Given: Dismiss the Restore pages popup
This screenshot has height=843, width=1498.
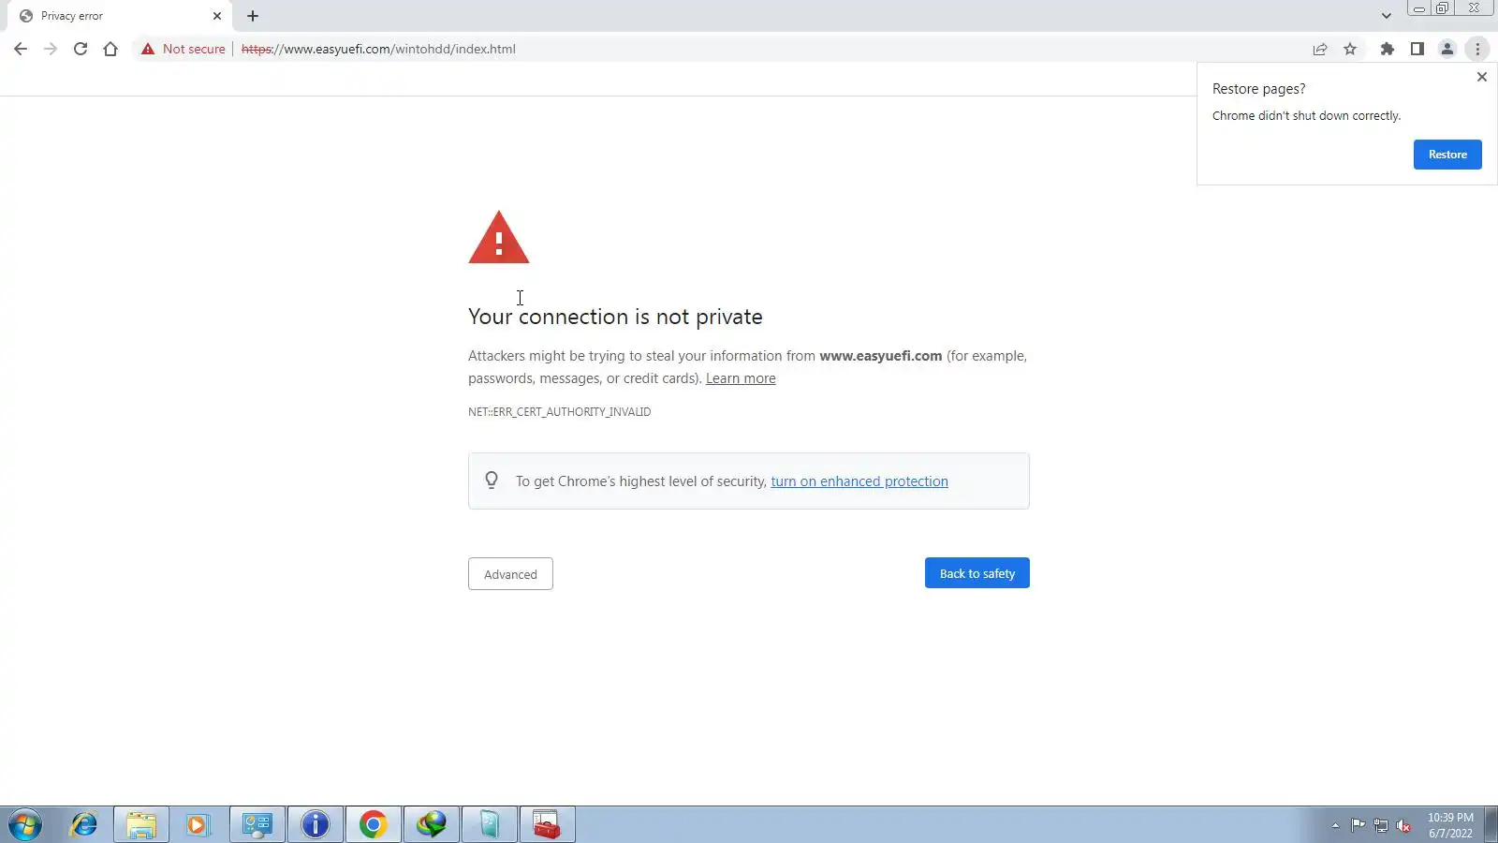Looking at the screenshot, I should pyautogui.click(x=1482, y=77).
